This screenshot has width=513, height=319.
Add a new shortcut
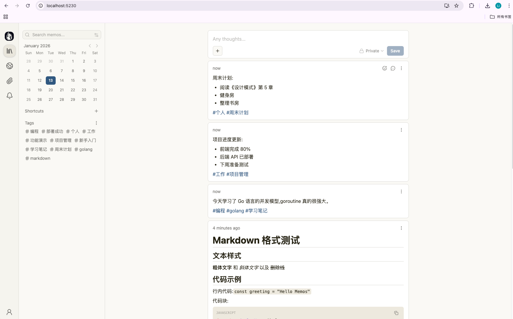tap(96, 111)
